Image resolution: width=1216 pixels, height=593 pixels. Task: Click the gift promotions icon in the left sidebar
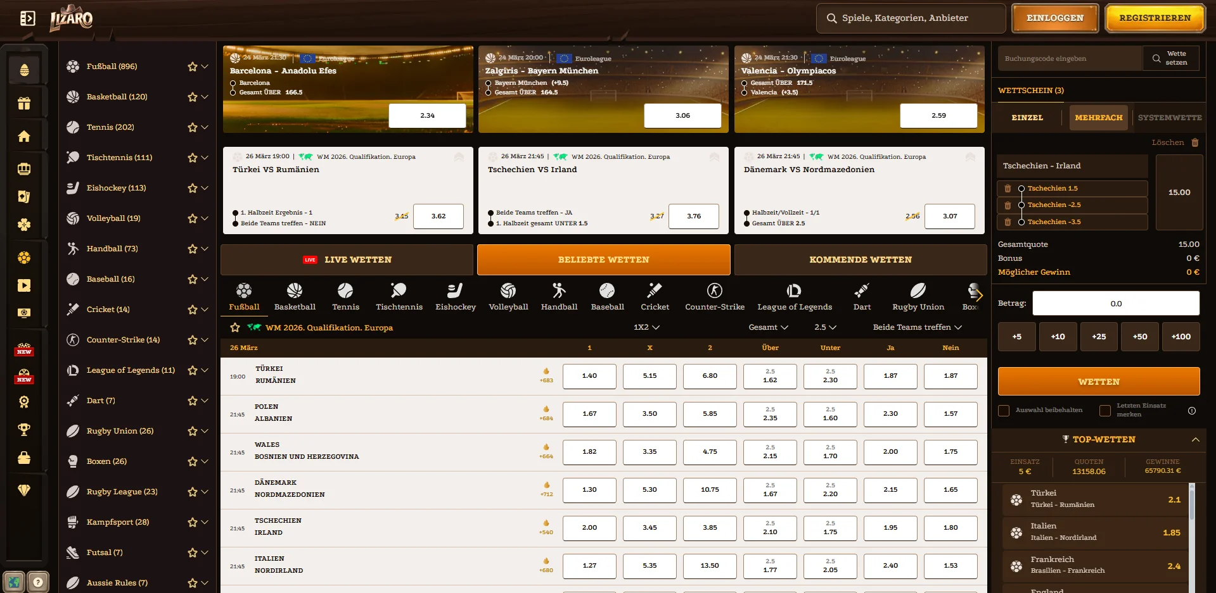24,103
